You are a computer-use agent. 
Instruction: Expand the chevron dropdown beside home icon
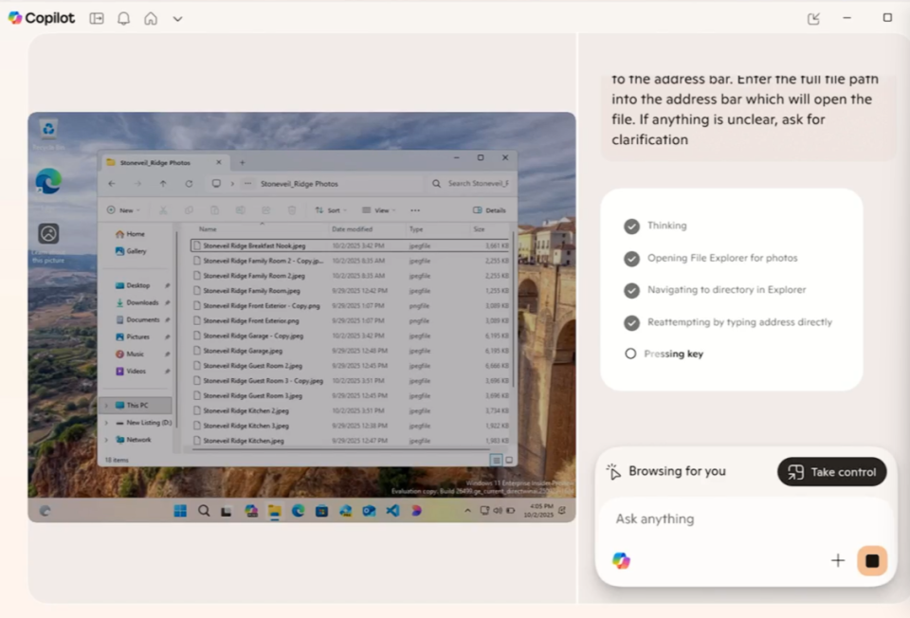click(177, 19)
